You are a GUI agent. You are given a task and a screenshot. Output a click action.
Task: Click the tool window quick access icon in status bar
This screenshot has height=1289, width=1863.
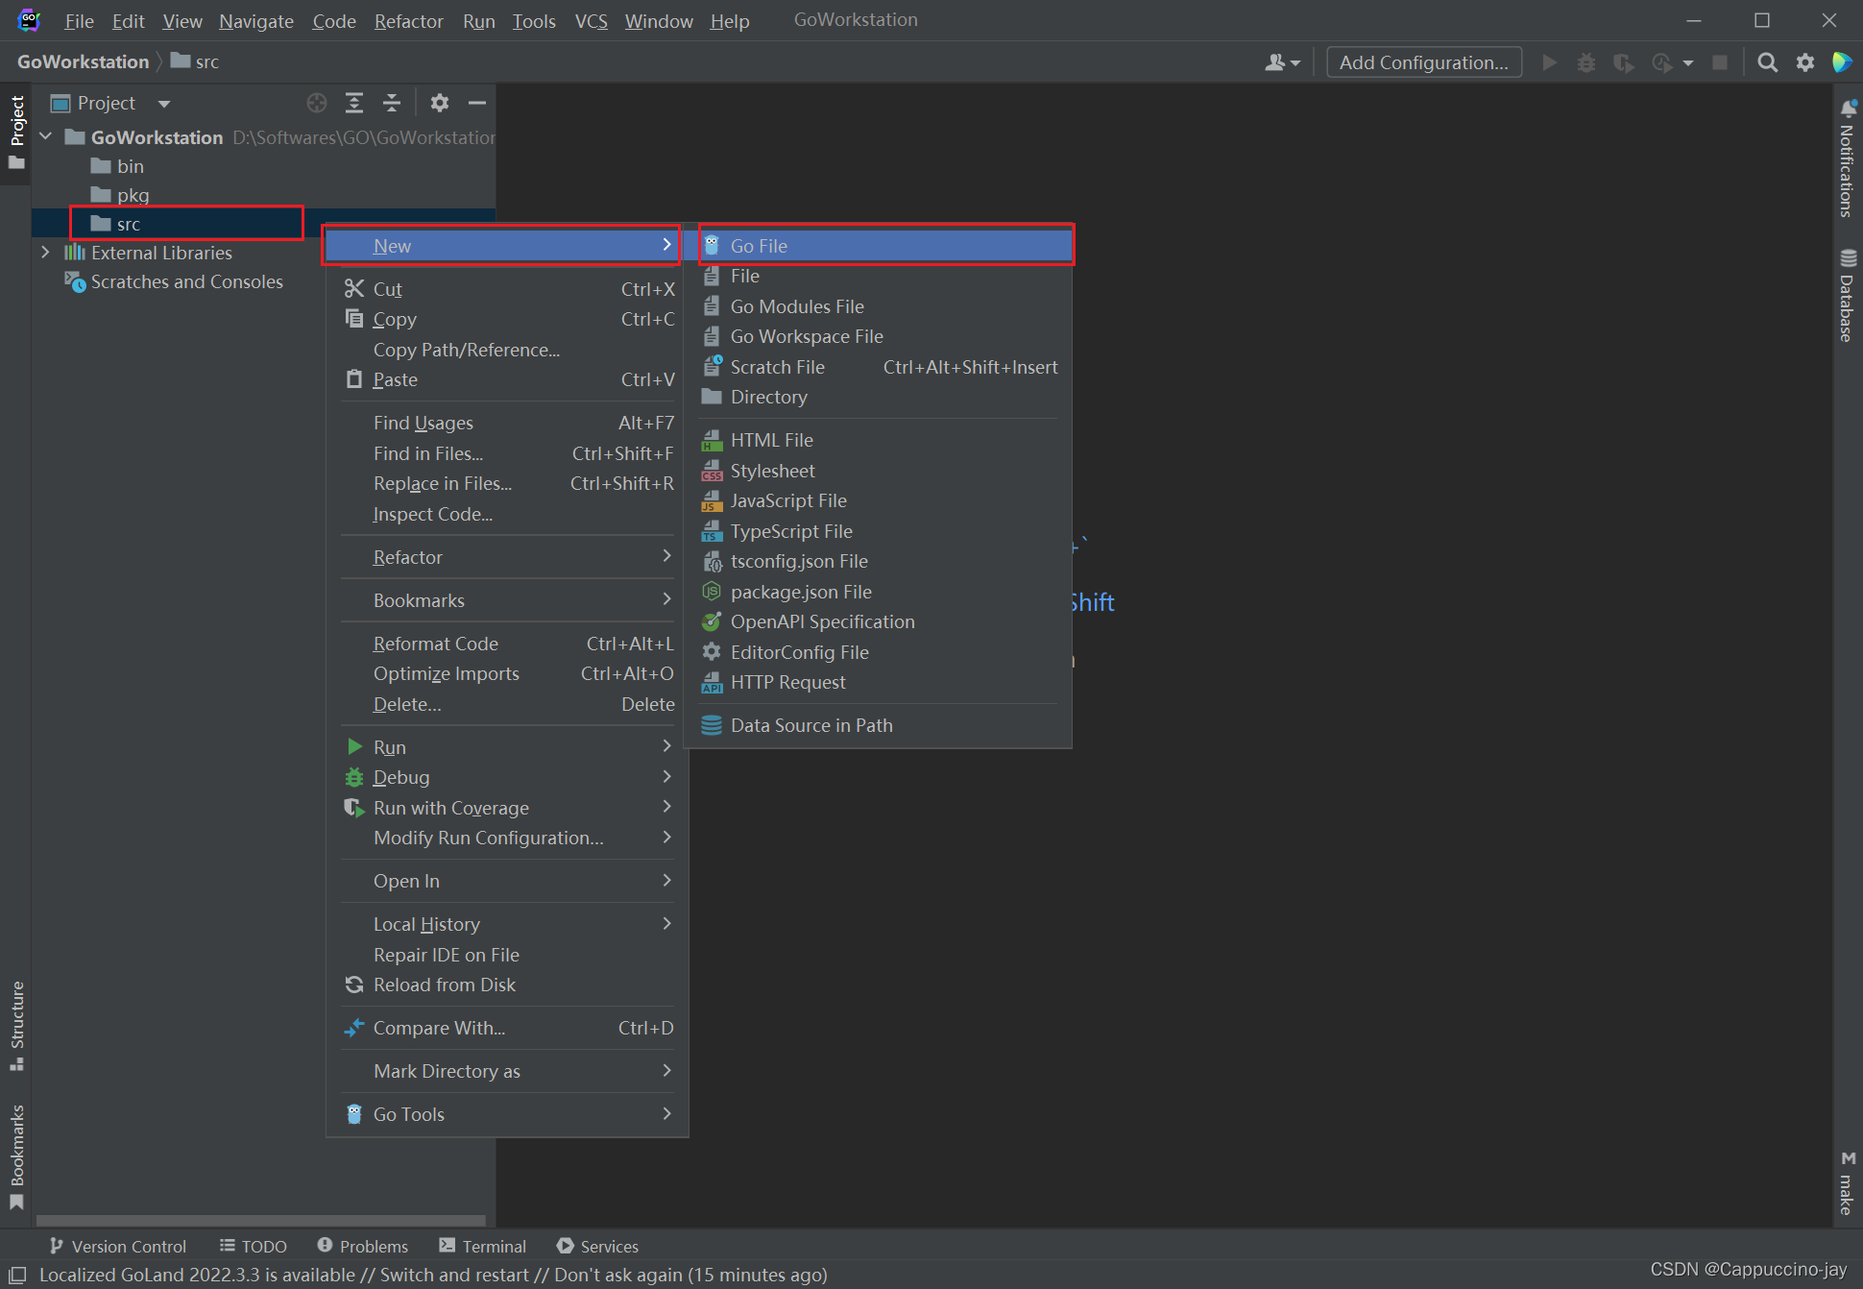(17, 1275)
